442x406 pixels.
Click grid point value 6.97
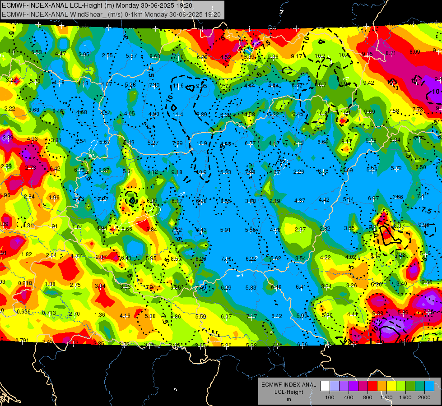(373, 198)
